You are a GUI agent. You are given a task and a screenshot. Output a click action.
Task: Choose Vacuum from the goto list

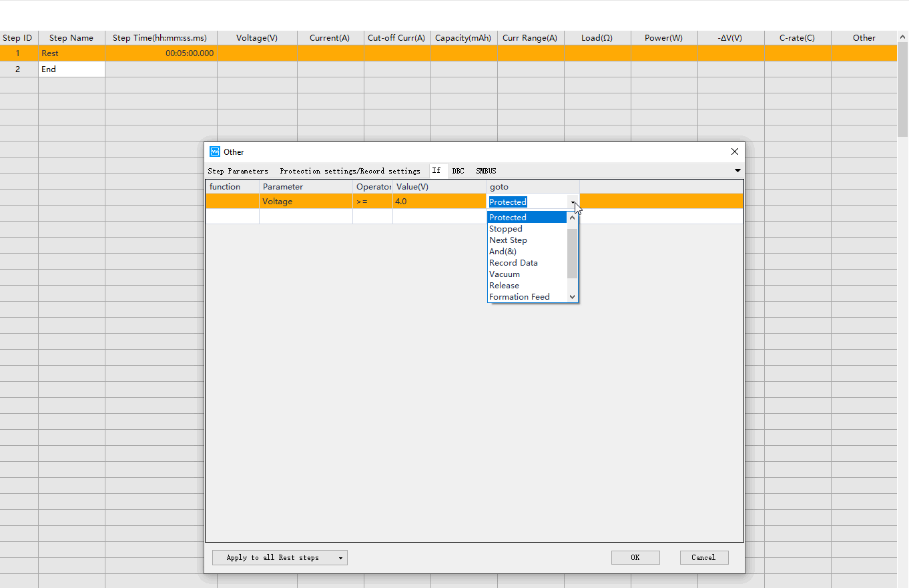click(x=504, y=274)
